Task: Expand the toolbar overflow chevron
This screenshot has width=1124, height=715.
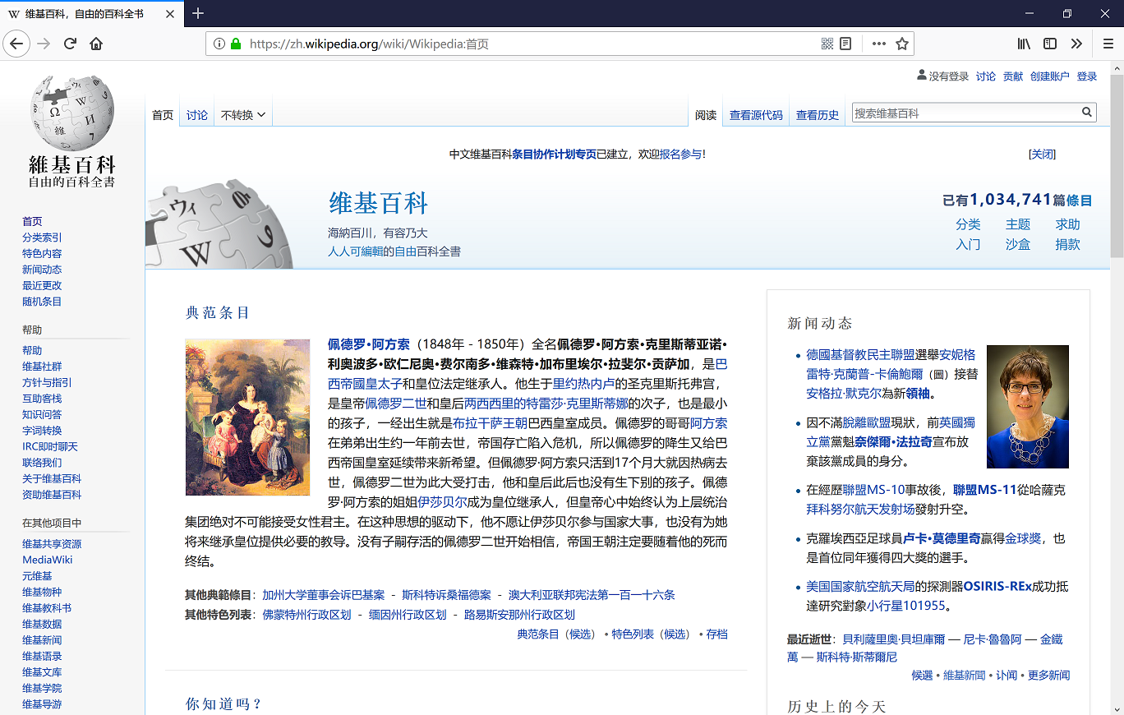Action: [x=1076, y=44]
